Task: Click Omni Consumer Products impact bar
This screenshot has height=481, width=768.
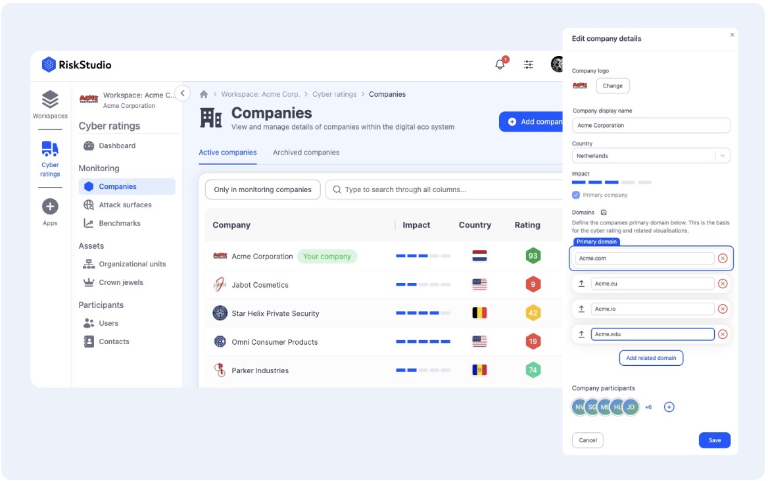Action: point(423,342)
